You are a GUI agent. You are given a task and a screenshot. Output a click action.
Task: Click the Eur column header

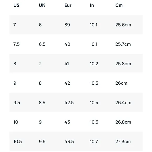(x=68, y=5)
